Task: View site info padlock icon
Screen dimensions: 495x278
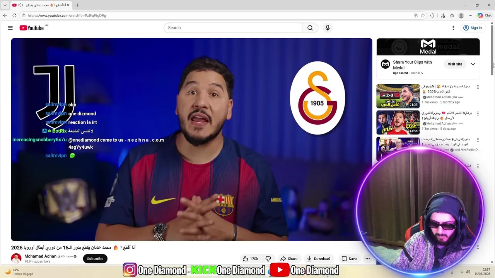Action: [24, 15]
